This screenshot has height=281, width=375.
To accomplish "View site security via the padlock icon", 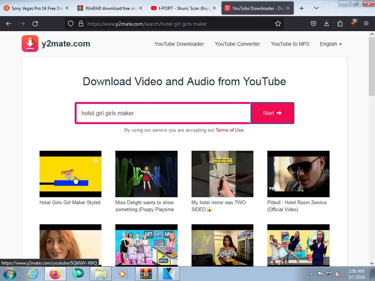I will 81,24.
